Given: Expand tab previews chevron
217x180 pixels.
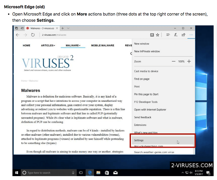Looking at the screenshot, I should pos(68,28).
